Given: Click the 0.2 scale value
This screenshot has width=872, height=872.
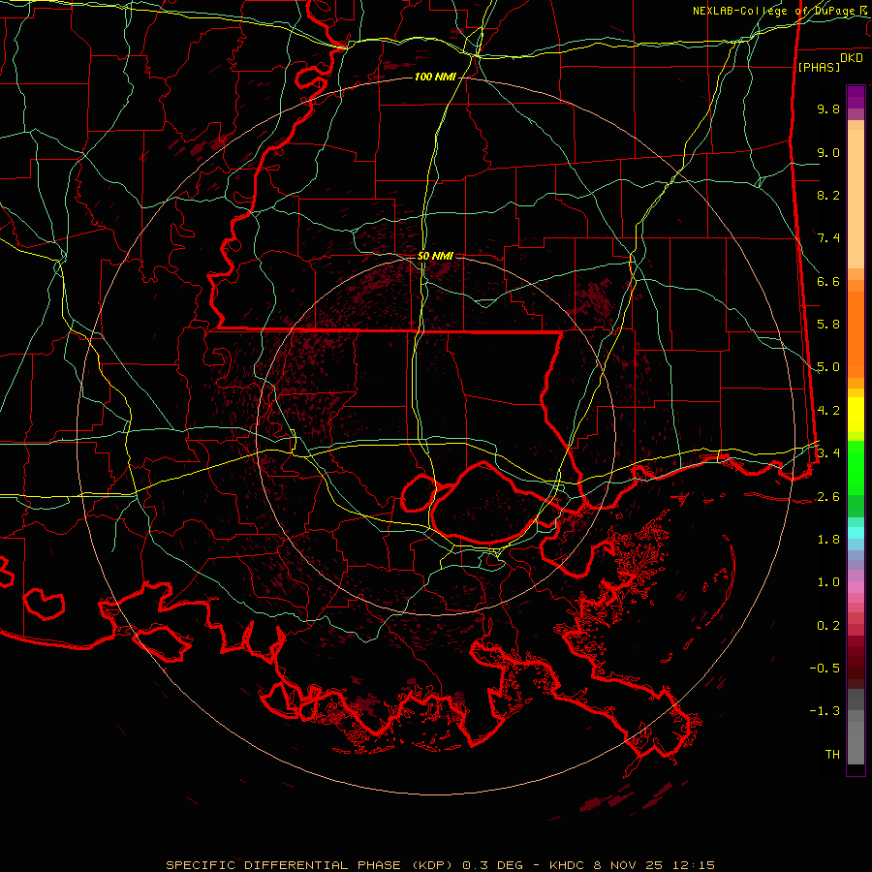Looking at the screenshot, I should 828,626.
